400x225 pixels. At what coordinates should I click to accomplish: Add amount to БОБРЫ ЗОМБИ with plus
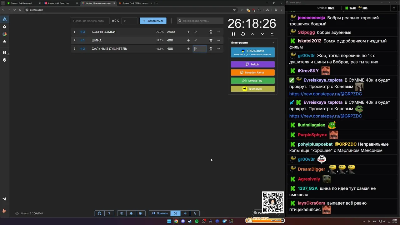tap(188, 32)
